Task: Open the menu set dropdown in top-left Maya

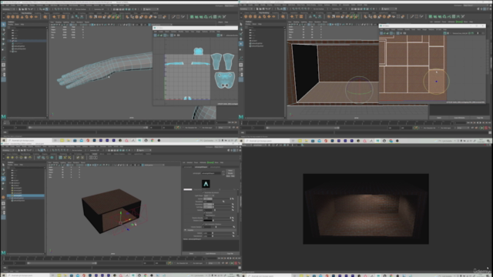Action: click(8, 9)
